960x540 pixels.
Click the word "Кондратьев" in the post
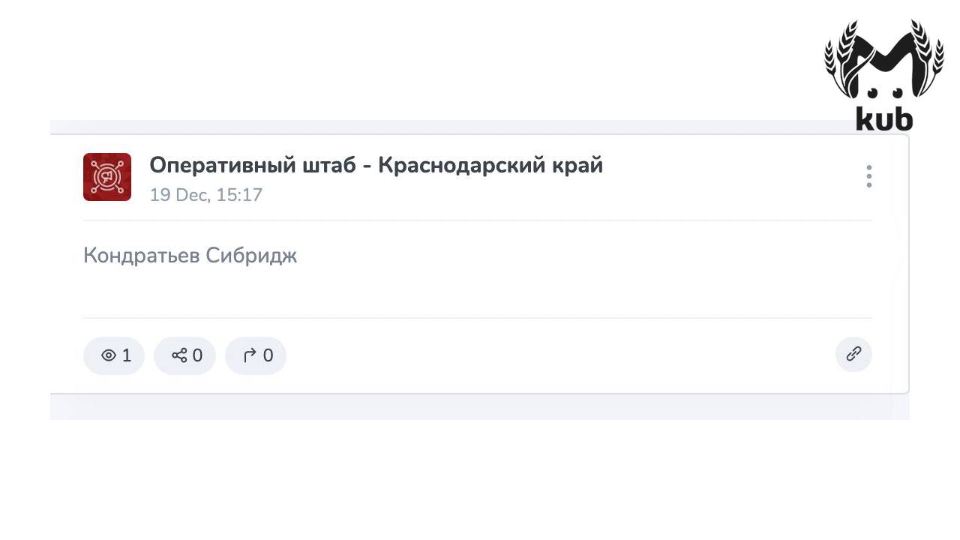[141, 256]
